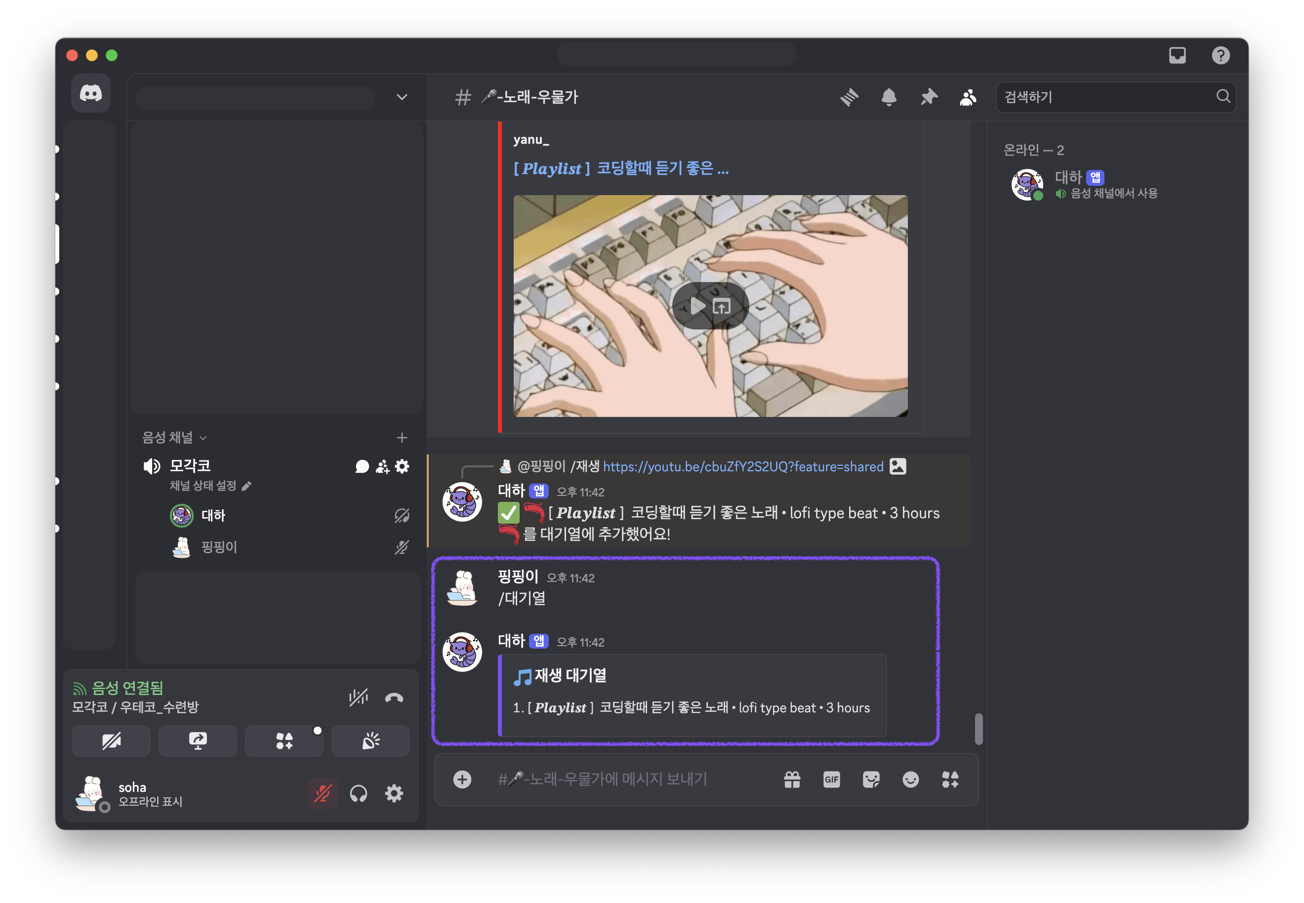Open 모각코 channel settings gear
The height and width of the screenshot is (903, 1304).
[402, 467]
